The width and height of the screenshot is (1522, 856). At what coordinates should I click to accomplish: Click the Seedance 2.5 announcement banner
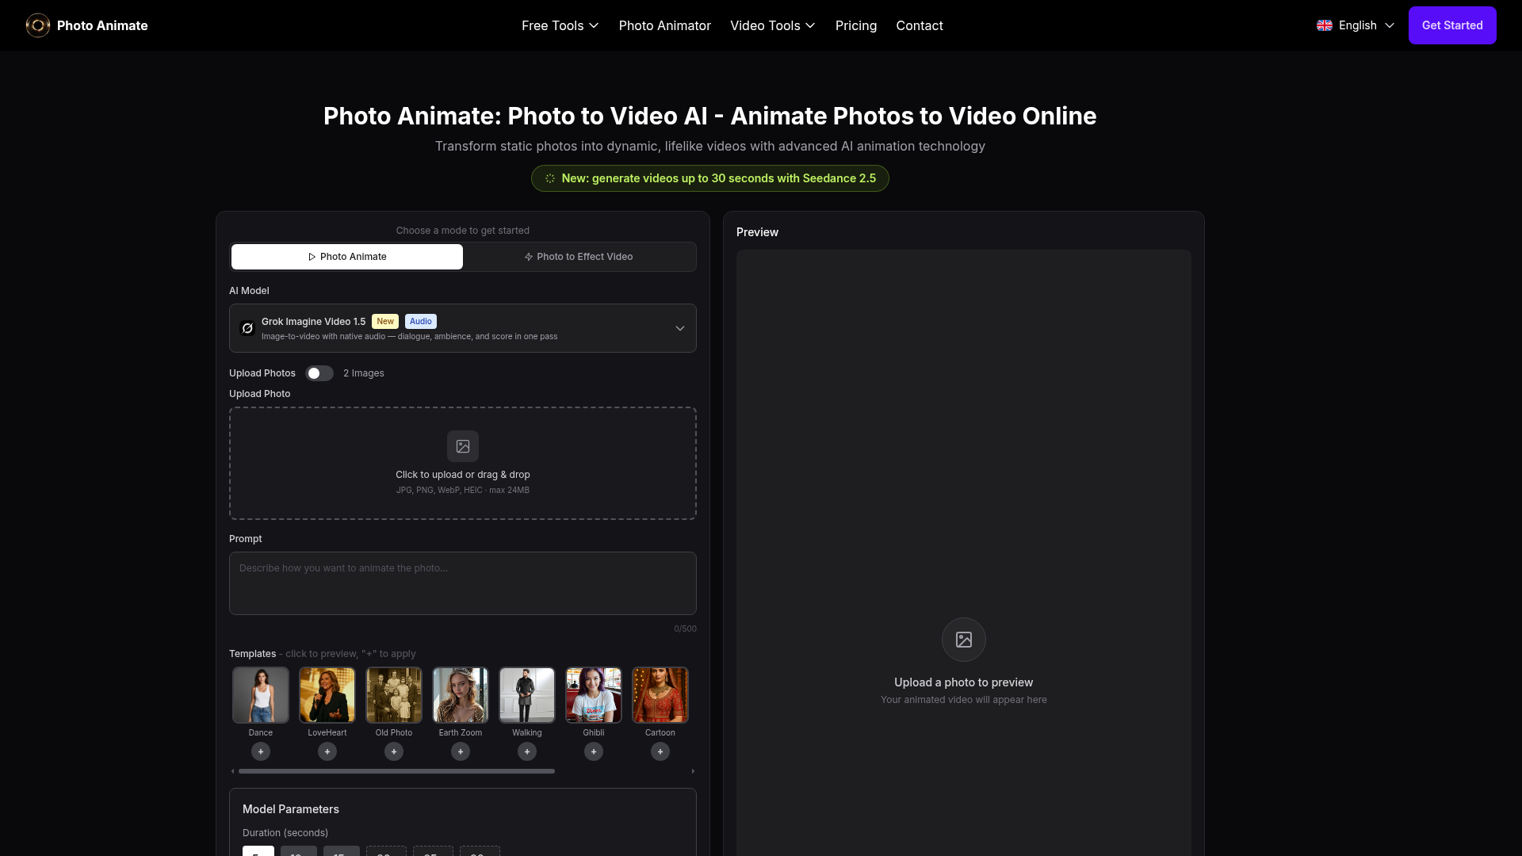click(710, 178)
